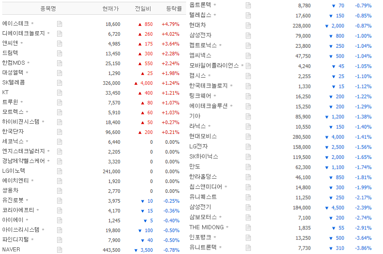
Task: Click the document icon beside NAVER
Action: (x=60, y=250)
